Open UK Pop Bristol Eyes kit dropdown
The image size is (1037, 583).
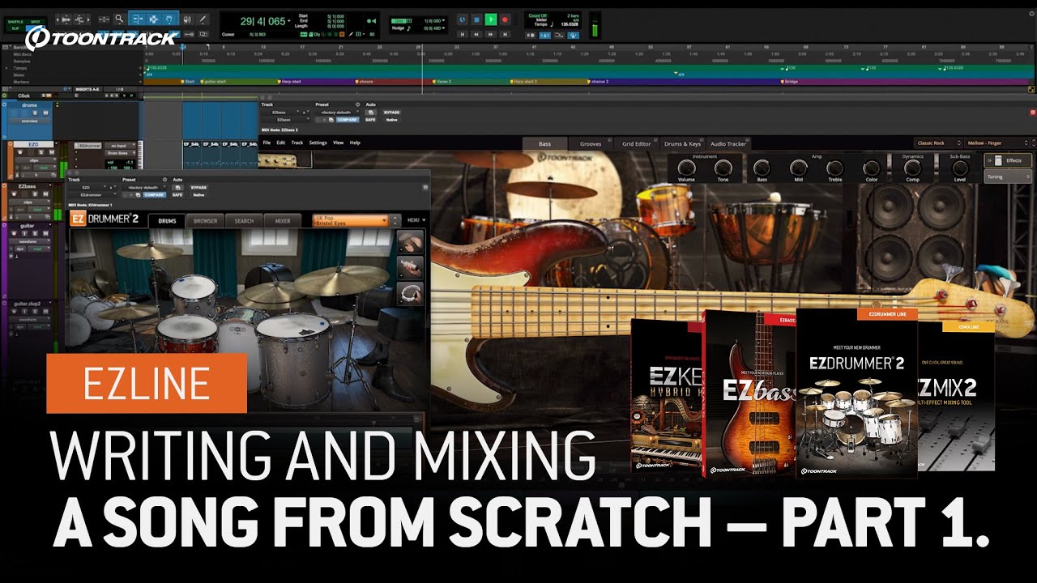351,220
